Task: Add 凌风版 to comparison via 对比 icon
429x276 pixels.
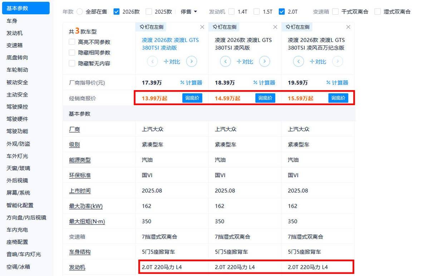Action: (245, 61)
